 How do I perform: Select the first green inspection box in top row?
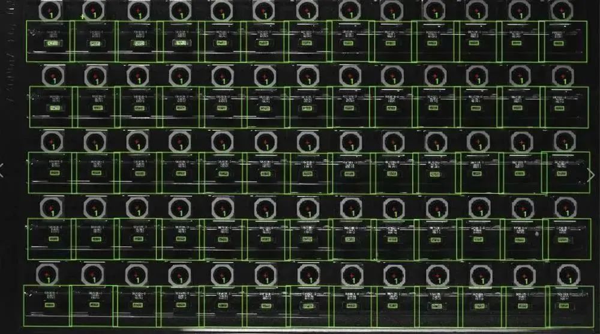click(49, 41)
